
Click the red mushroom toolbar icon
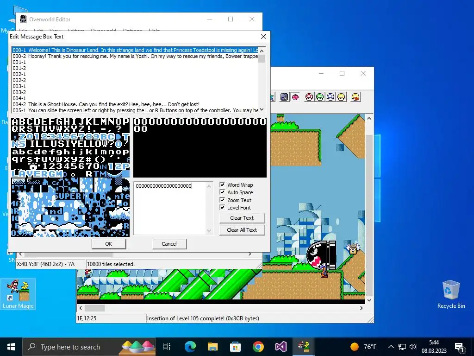(x=309, y=97)
